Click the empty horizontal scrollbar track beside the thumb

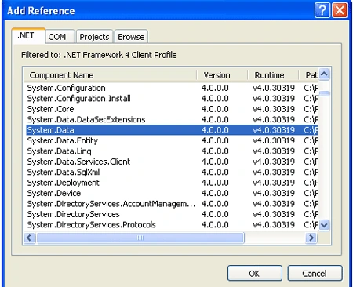pos(275,238)
